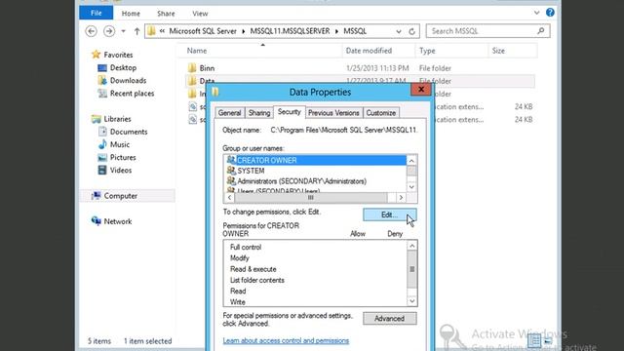Go back with the back arrow
Screen dimensions: 624x351
point(91,31)
